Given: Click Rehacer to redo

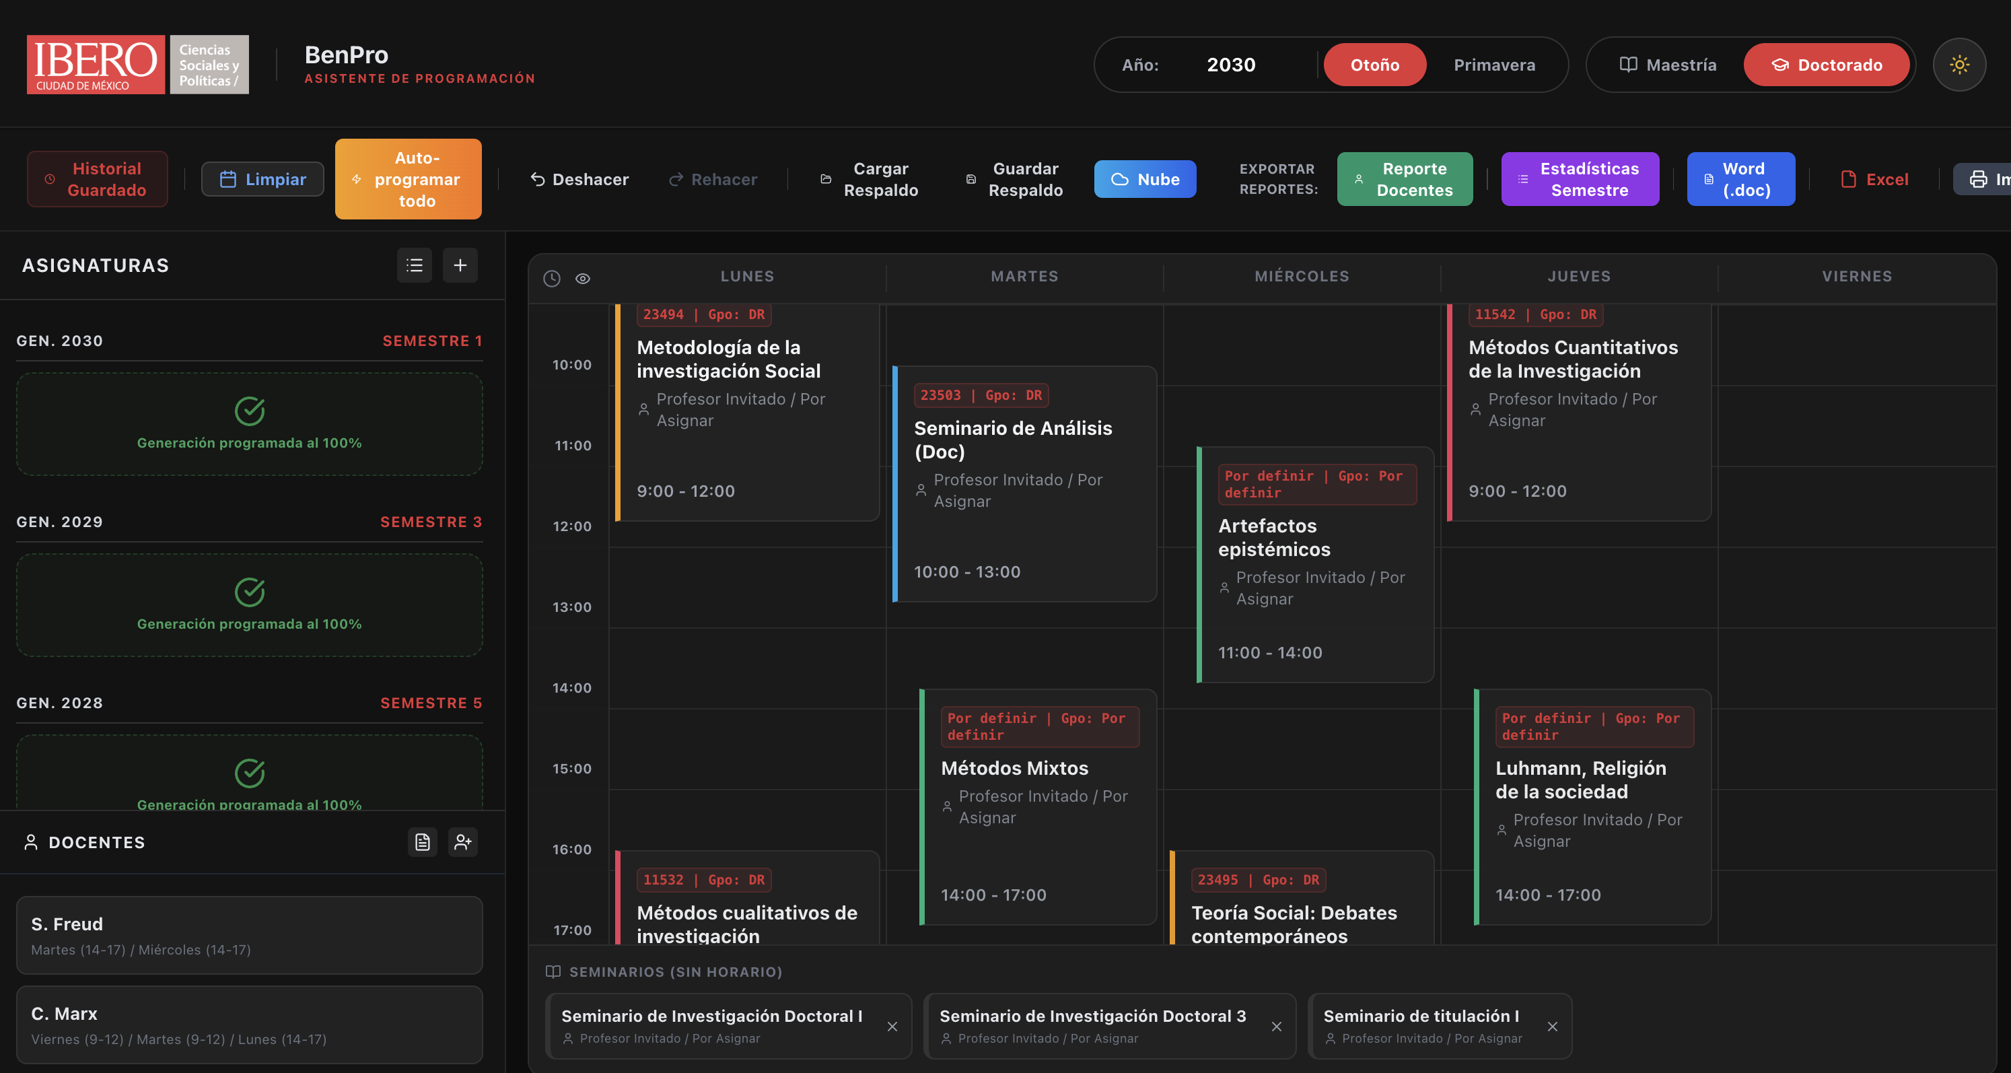Looking at the screenshot, I should pos(713,179).
